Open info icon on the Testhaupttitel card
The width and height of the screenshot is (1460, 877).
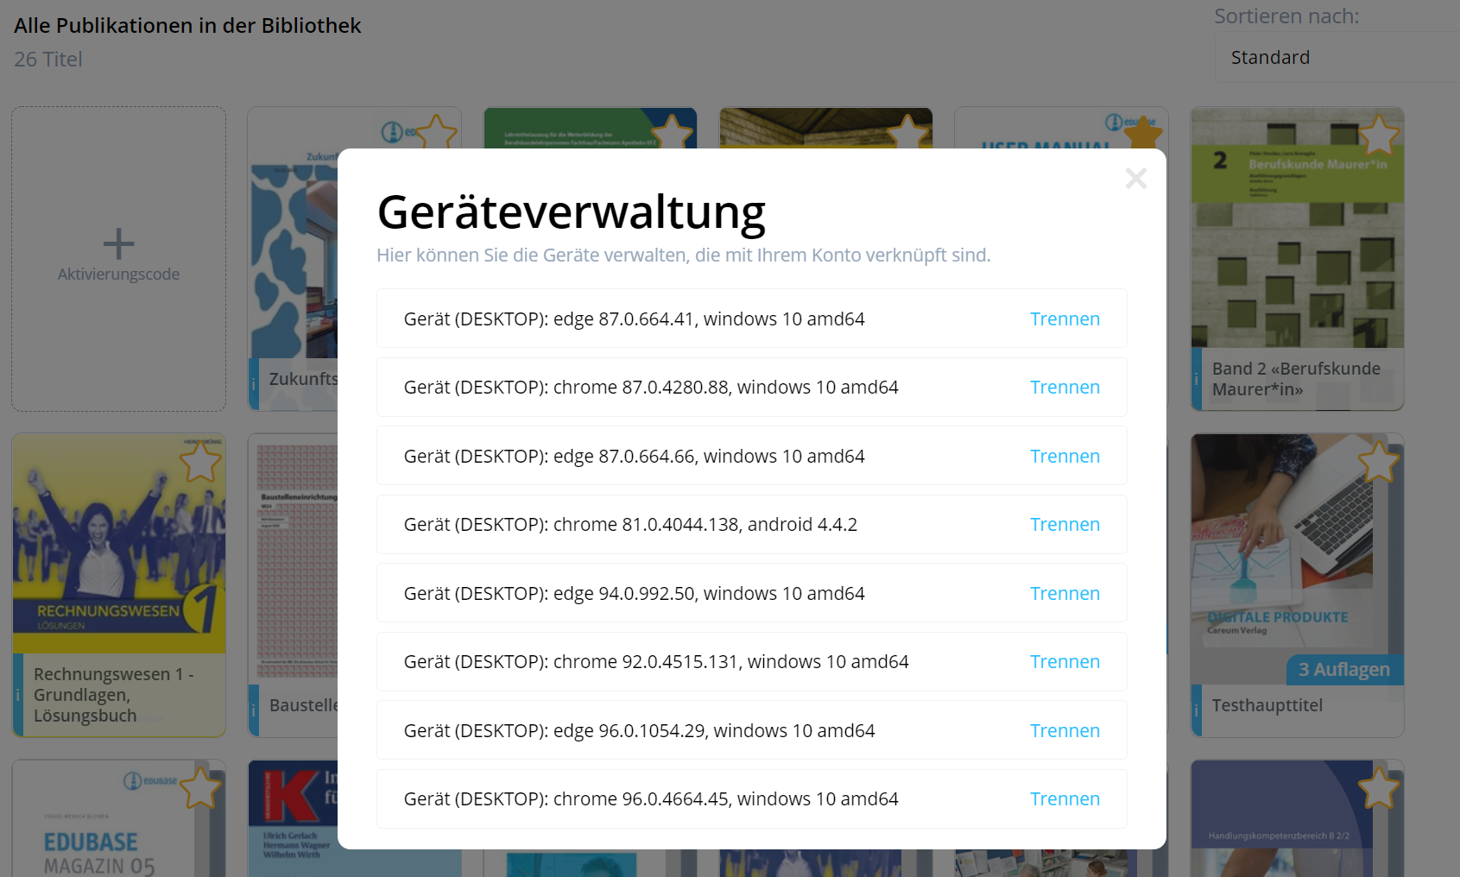pyautogui.click(x=1197, y=710)
